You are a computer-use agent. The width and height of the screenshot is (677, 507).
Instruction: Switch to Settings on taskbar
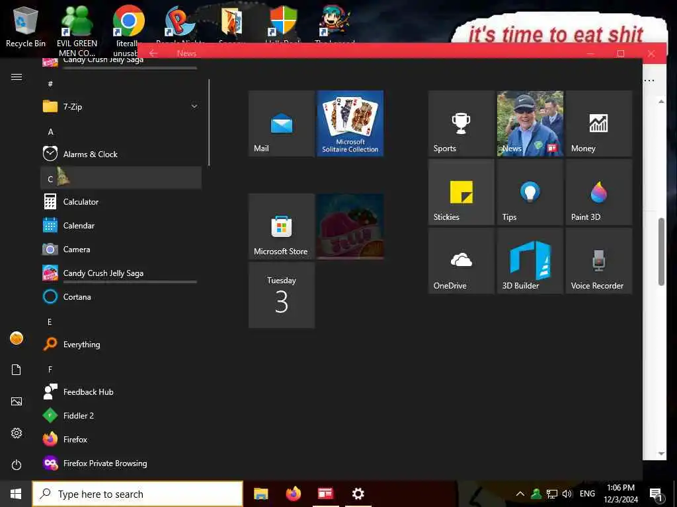(358, 494)
